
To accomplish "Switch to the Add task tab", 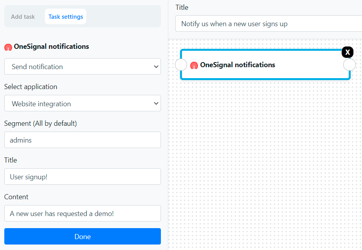I will coord(23,17).
